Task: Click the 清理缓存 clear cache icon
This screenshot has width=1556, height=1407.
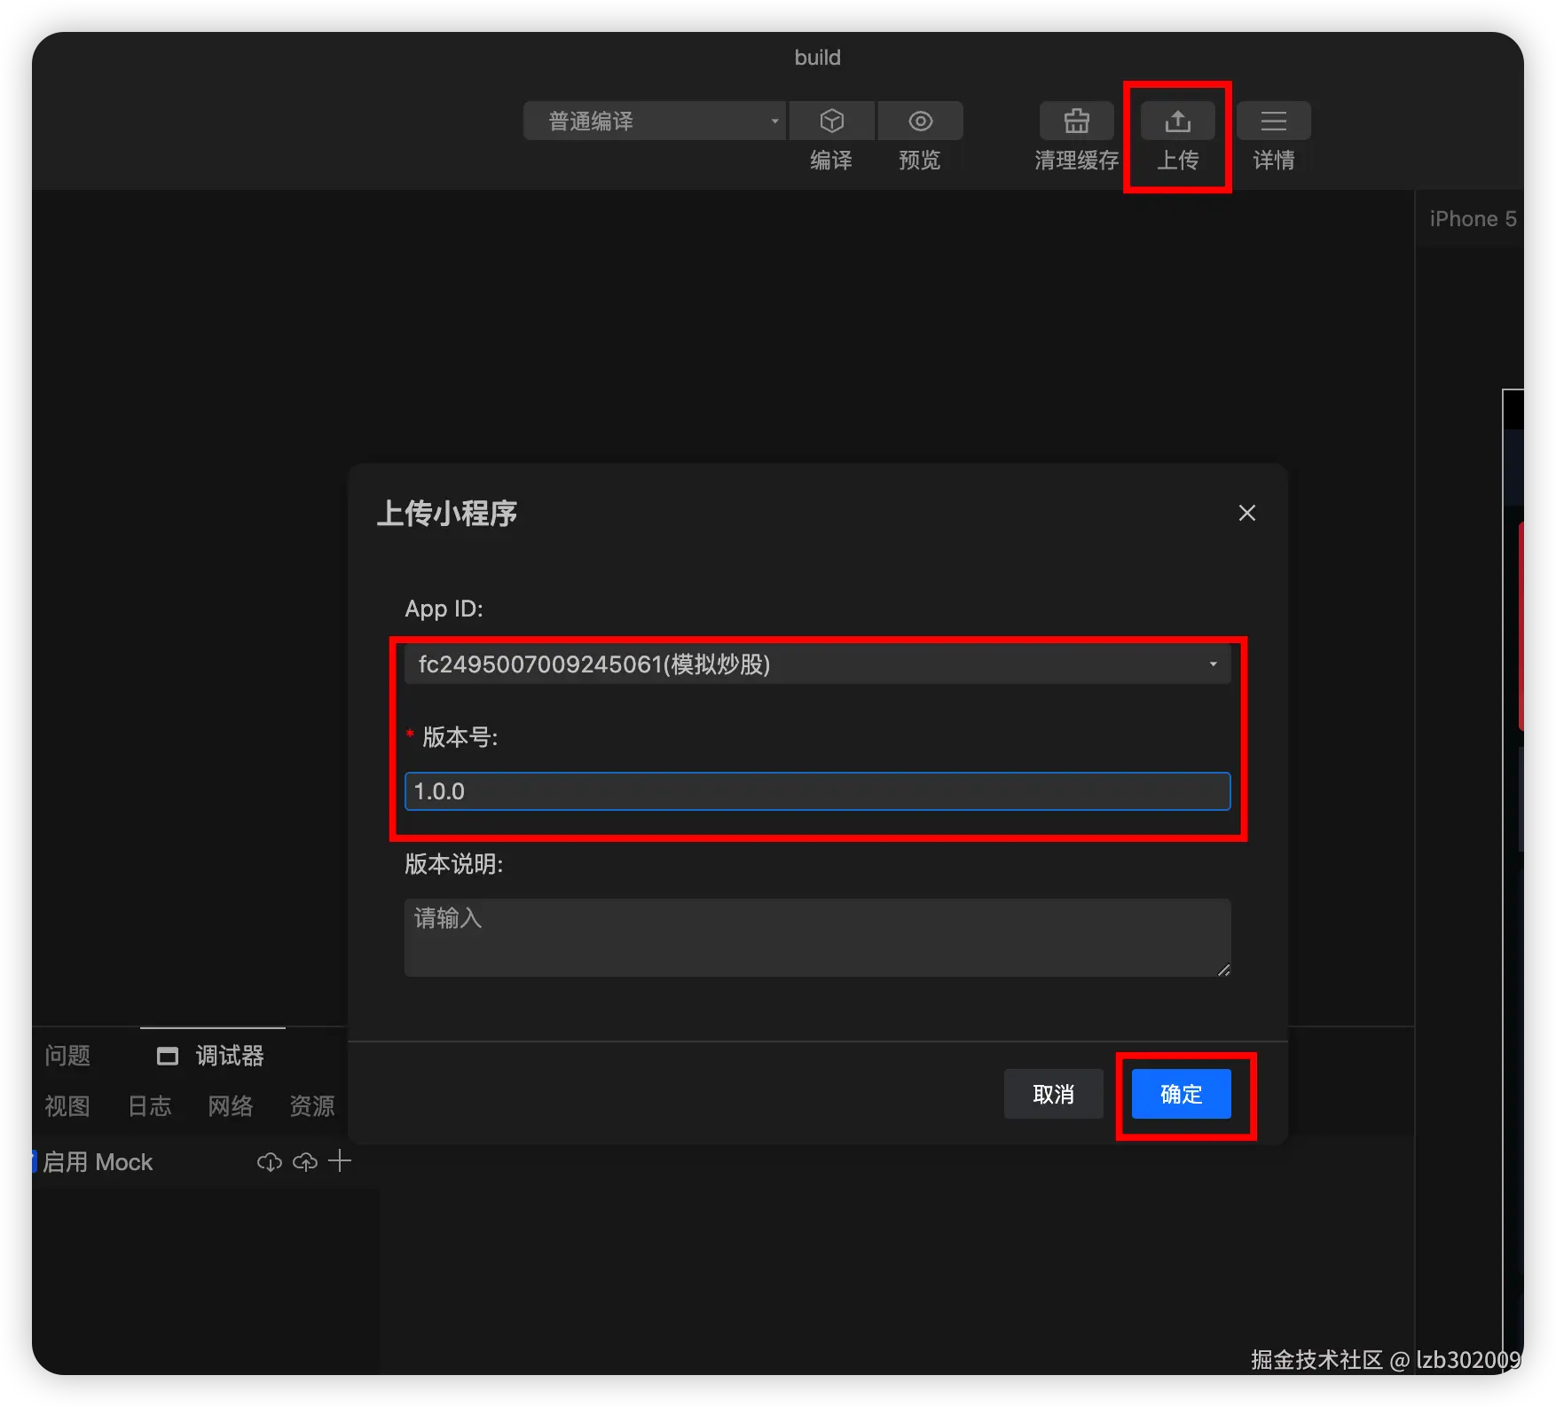Action: point(1075,121)
